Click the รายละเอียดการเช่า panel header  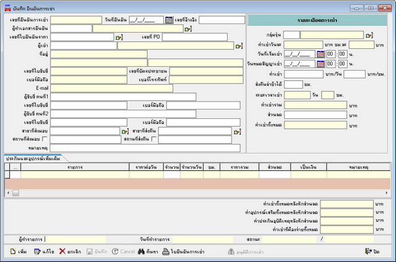[317, 20]
